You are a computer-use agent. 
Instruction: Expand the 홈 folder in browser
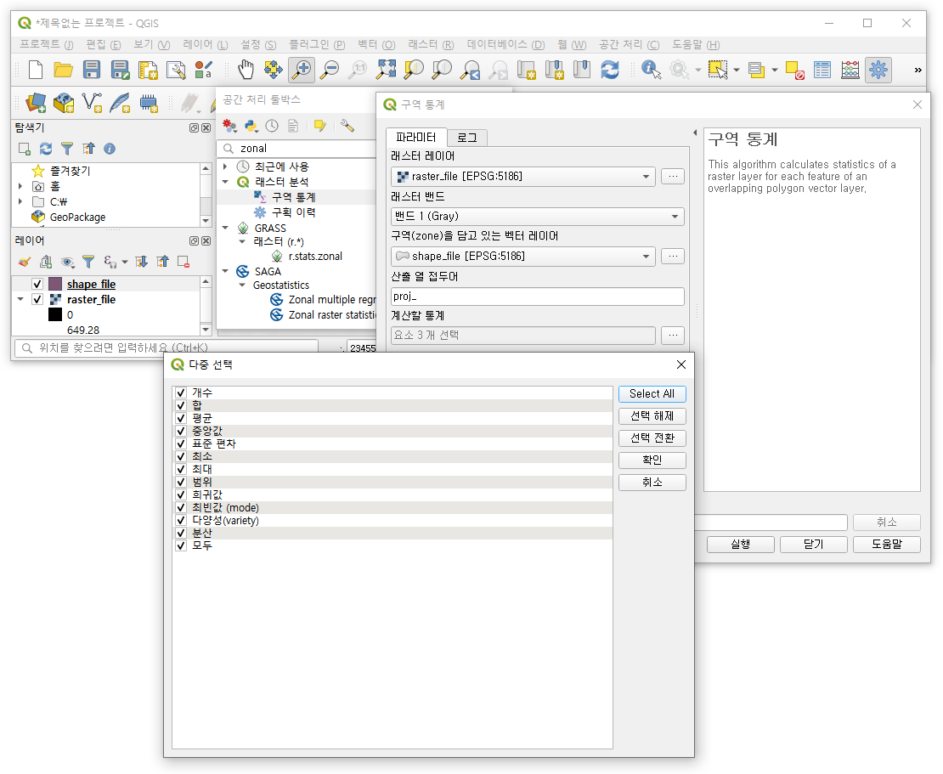point(21,186)
